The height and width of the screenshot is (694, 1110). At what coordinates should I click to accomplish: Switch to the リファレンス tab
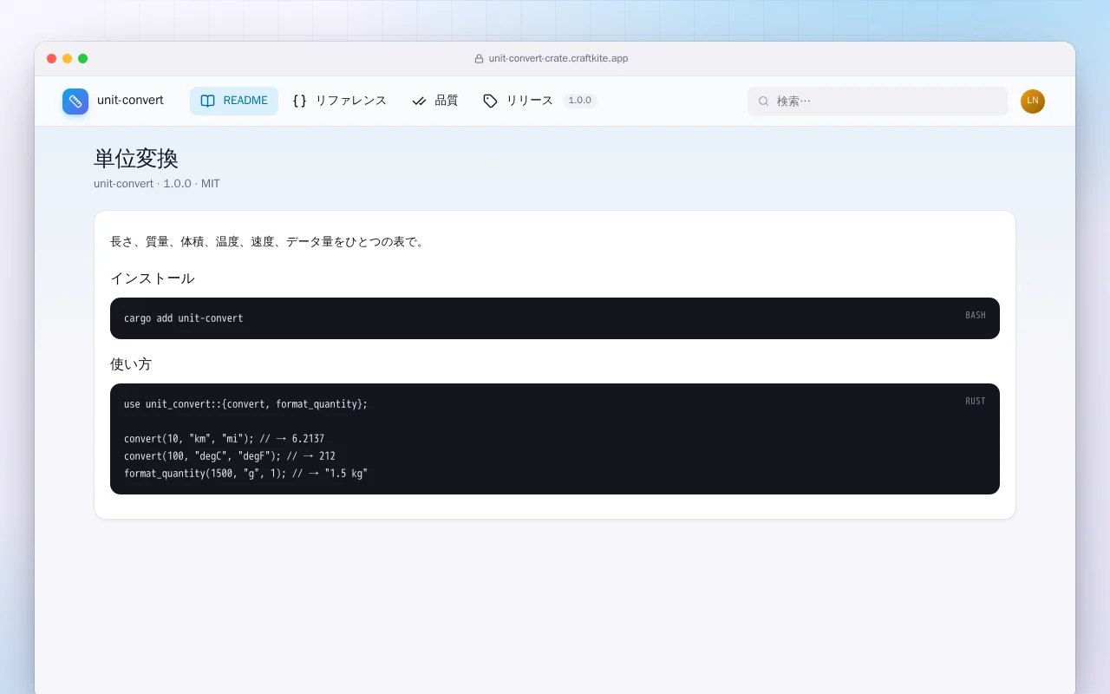[339, 101]
